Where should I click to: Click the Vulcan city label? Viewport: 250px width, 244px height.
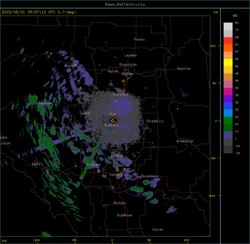click(157, 230)
